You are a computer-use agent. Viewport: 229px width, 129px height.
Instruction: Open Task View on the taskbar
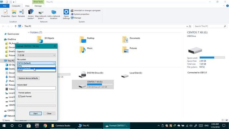tap(20, 126)
